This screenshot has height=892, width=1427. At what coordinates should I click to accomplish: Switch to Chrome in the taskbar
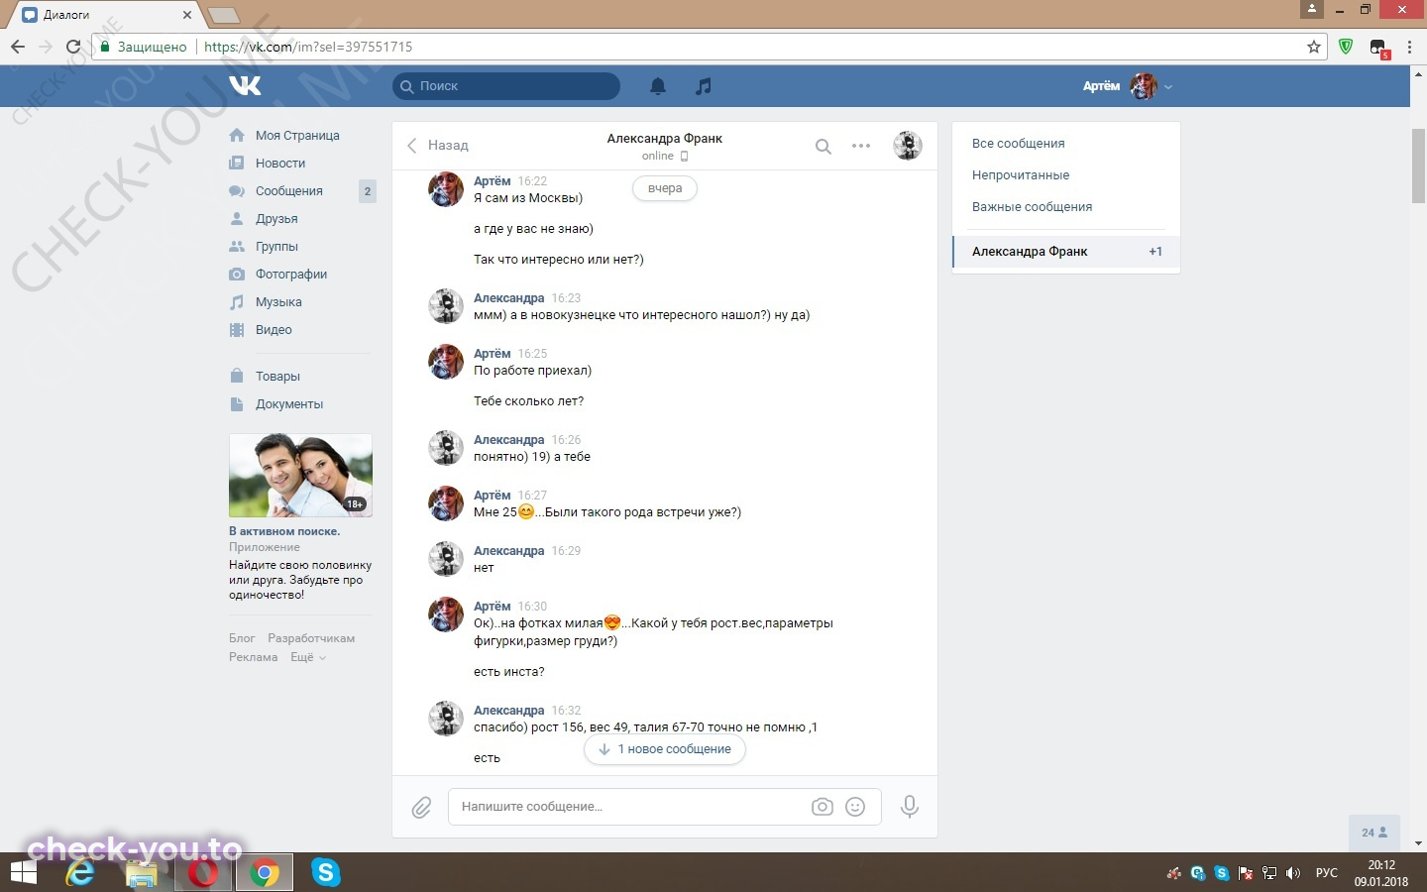[264, 873]
